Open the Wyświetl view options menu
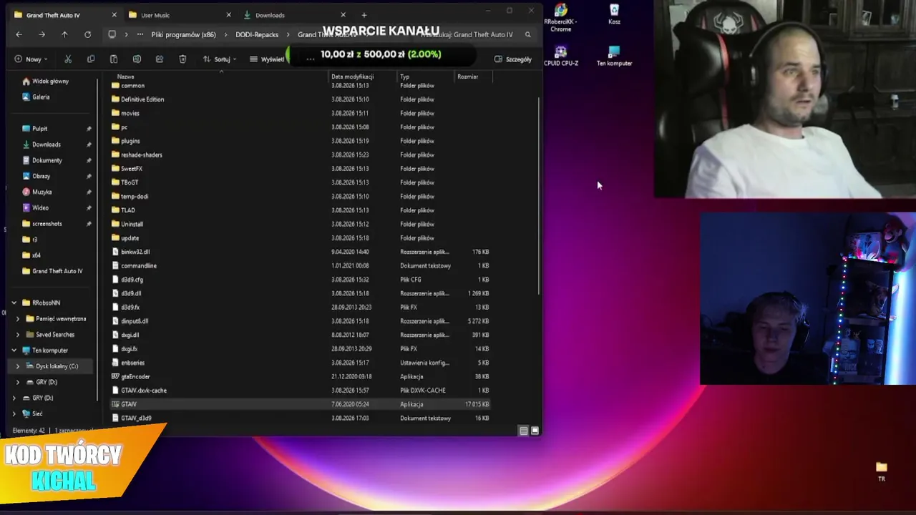916x515 pixels. [267, 59]
